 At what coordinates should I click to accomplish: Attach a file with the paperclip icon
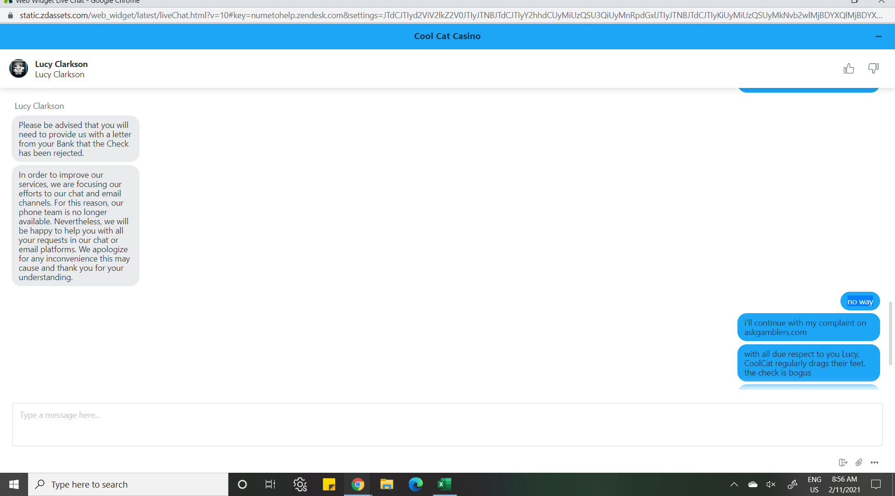(859, 462)
